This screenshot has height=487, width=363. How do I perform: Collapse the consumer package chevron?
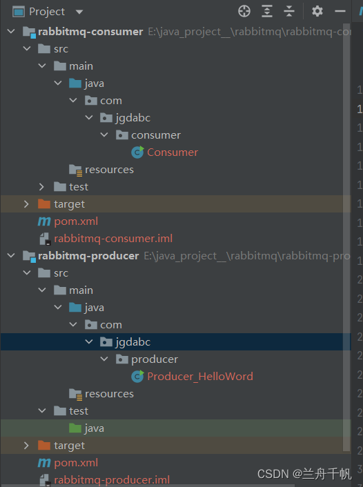(104, 135)
